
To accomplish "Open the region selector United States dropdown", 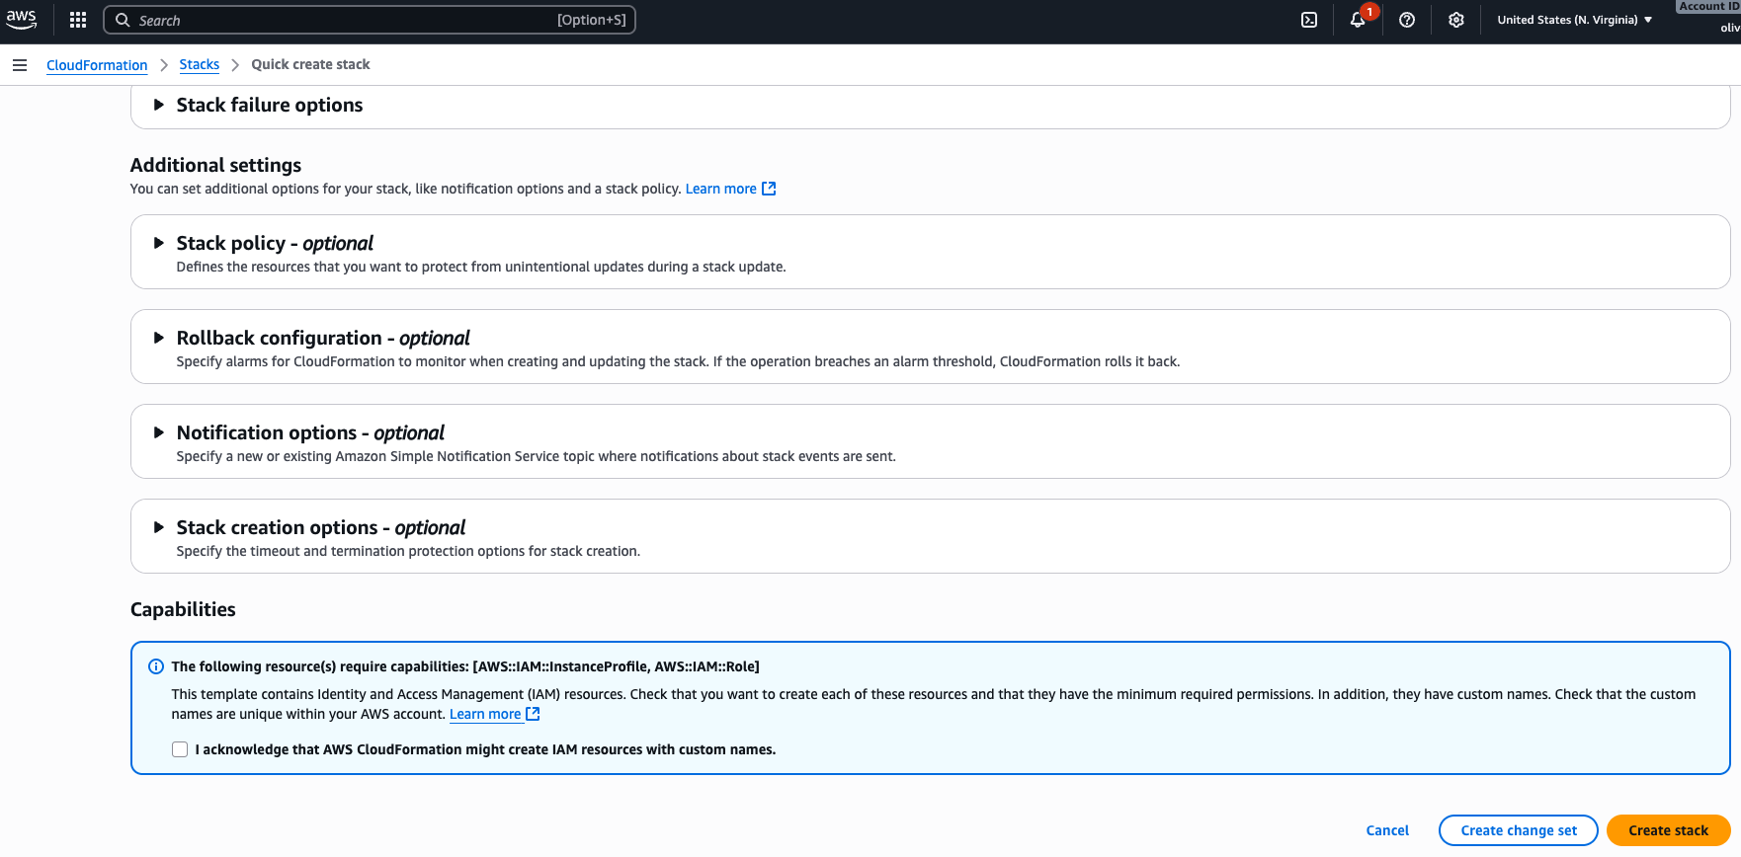I will click(x=1574, y=20).
